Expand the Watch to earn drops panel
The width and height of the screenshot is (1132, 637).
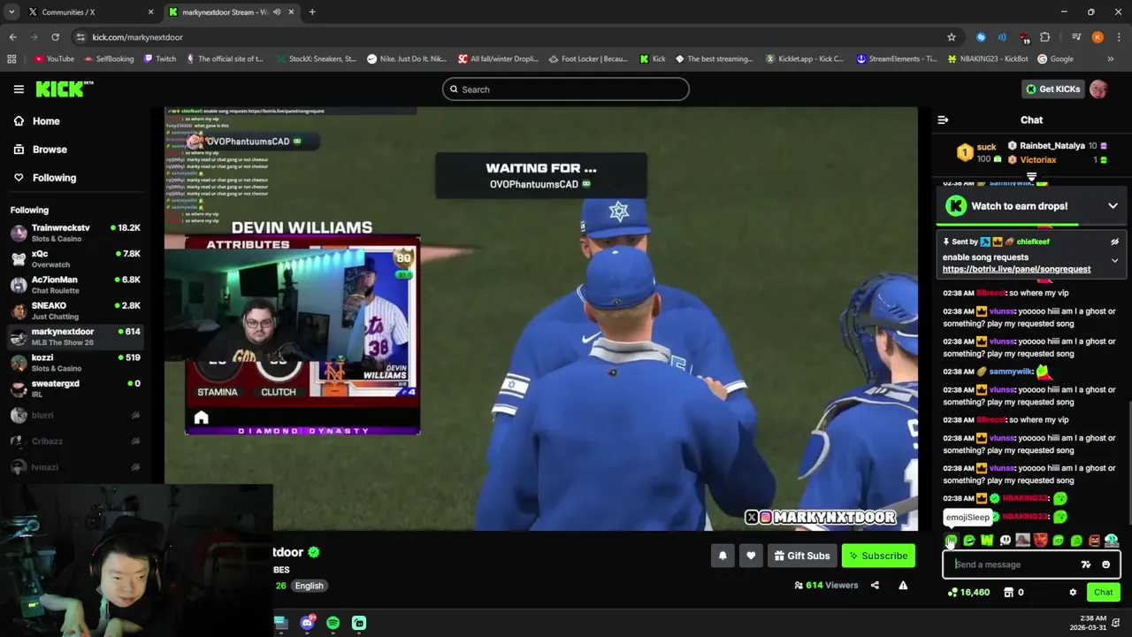pos(1113,206)
